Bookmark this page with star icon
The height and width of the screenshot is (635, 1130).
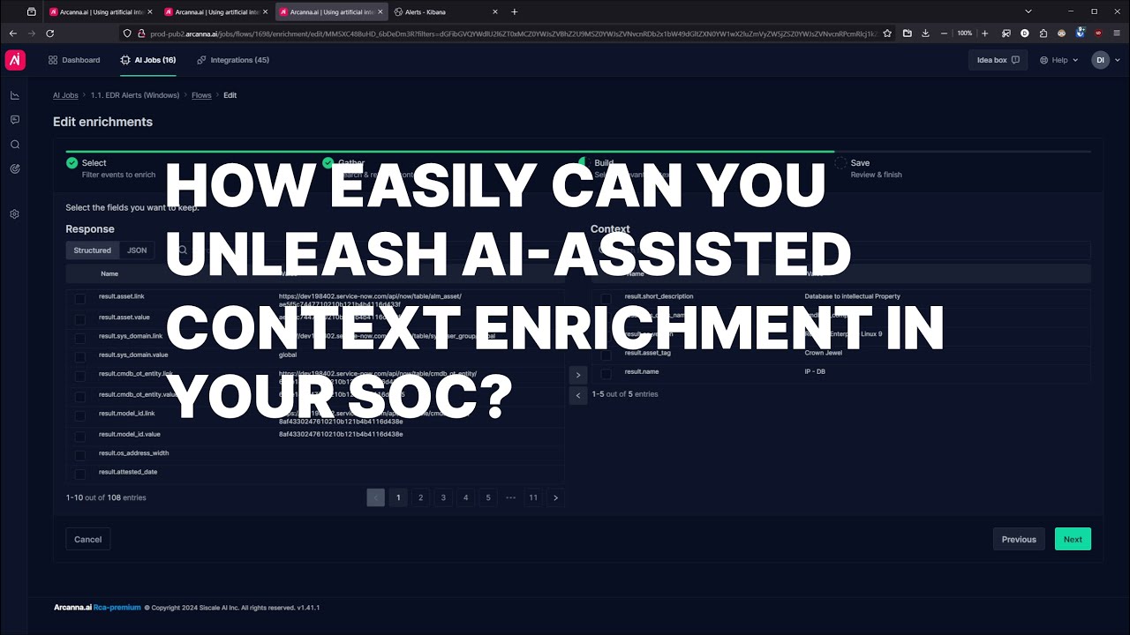point(887,34)
